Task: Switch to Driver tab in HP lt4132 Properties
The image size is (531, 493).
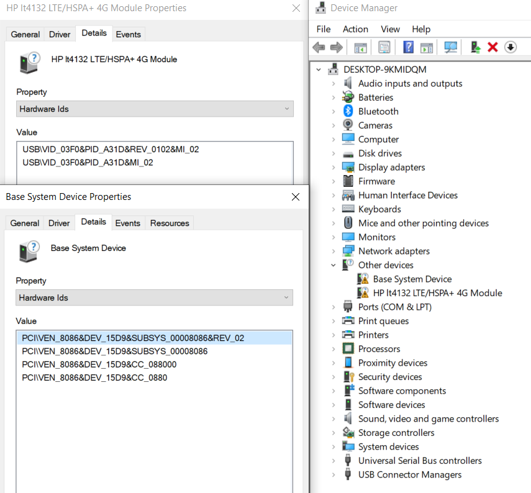Action: [x=60, y=34]
